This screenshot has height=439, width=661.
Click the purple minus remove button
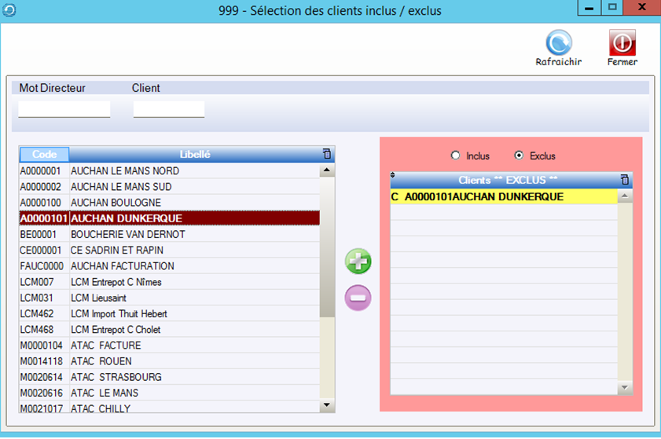coord(358,298)
